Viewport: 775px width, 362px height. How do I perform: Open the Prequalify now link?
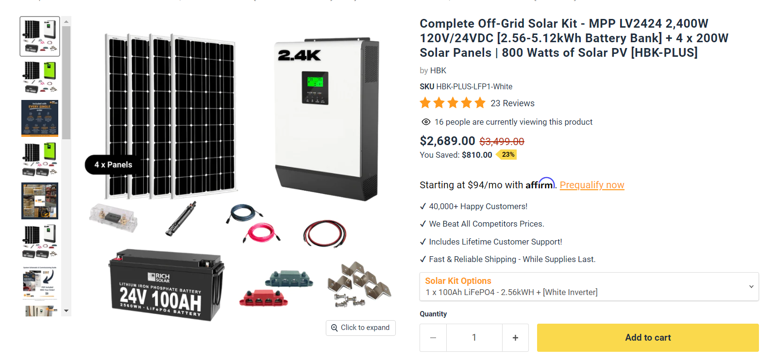pyautogui.click(x=592, y=185)
